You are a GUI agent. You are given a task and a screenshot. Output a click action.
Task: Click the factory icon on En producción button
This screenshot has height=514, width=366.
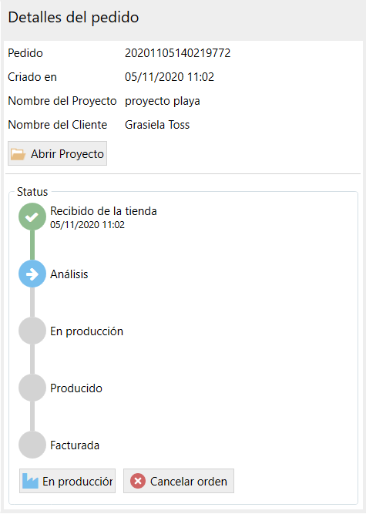[x=31, y=481]
